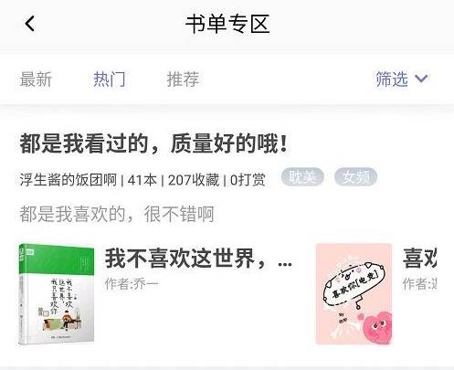
Task: Open the green book cover thumbnail
Action: [57, 294]
